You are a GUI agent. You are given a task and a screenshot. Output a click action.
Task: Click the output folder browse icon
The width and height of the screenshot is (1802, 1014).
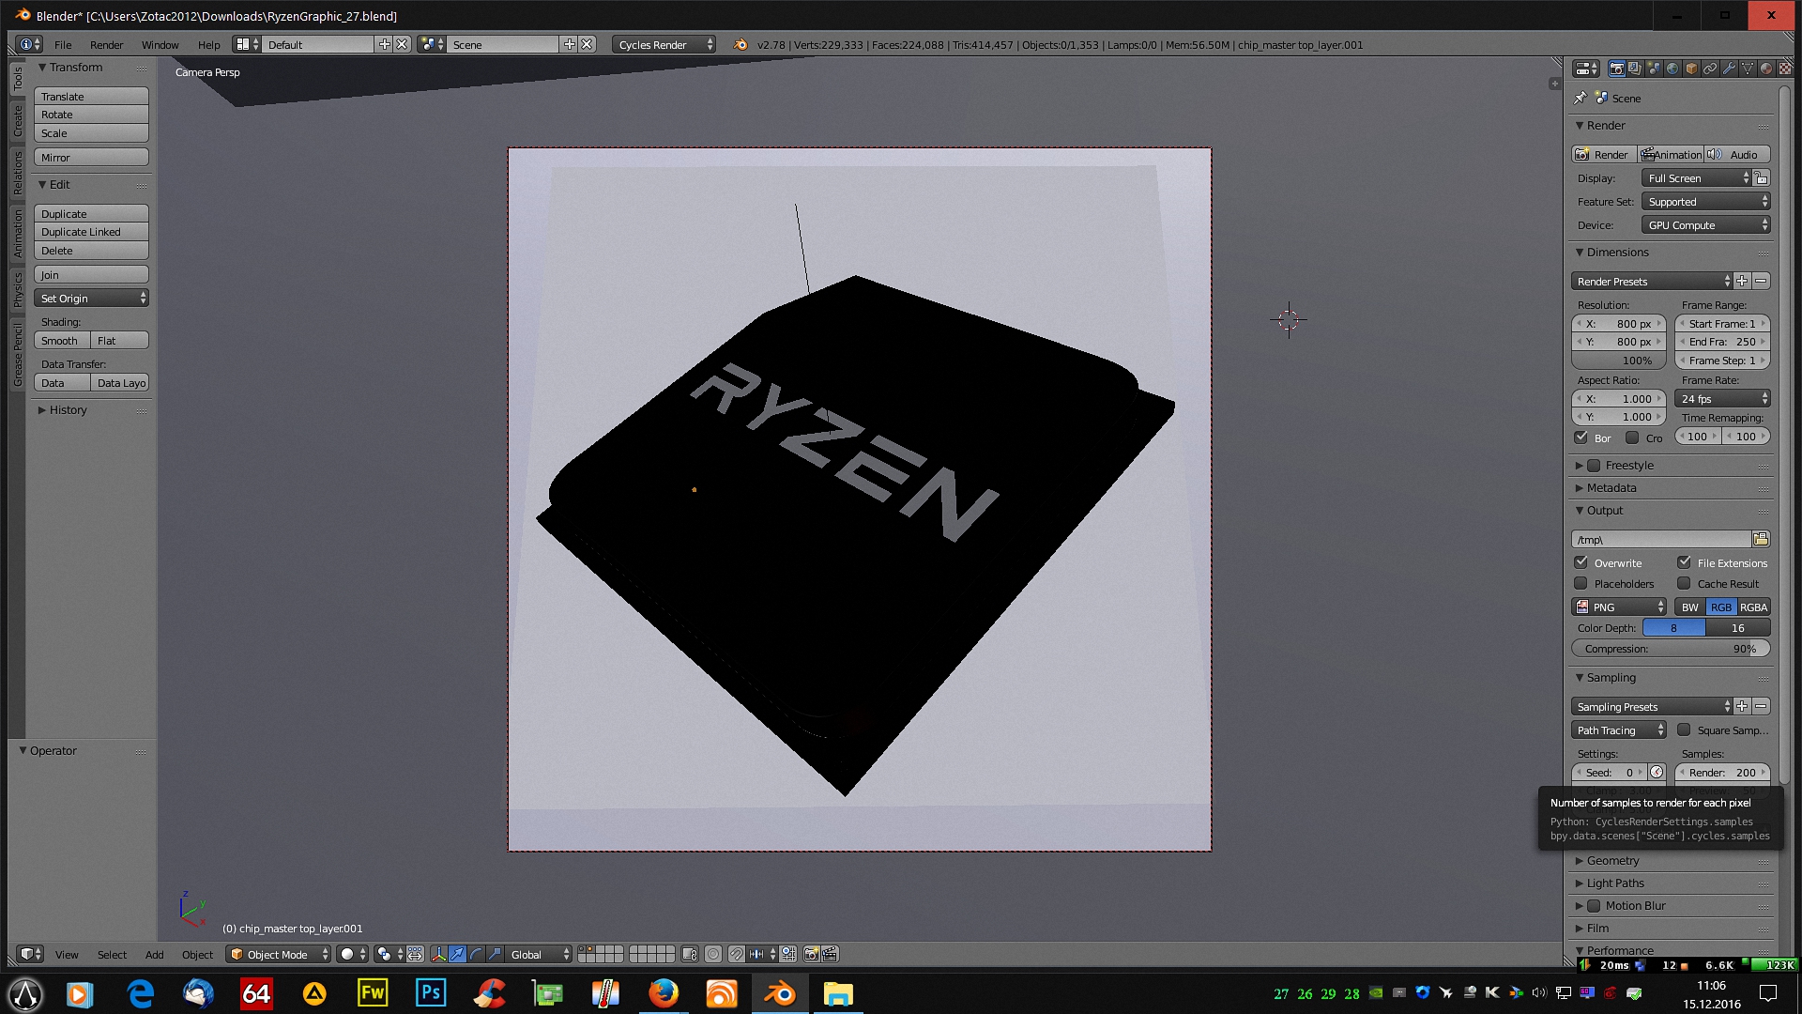[1761, 539]
